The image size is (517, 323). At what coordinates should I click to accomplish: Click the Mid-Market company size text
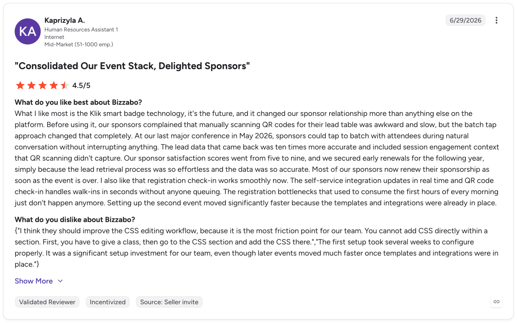79,44
